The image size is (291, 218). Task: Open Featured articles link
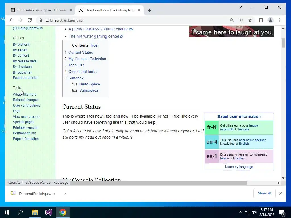26,78
